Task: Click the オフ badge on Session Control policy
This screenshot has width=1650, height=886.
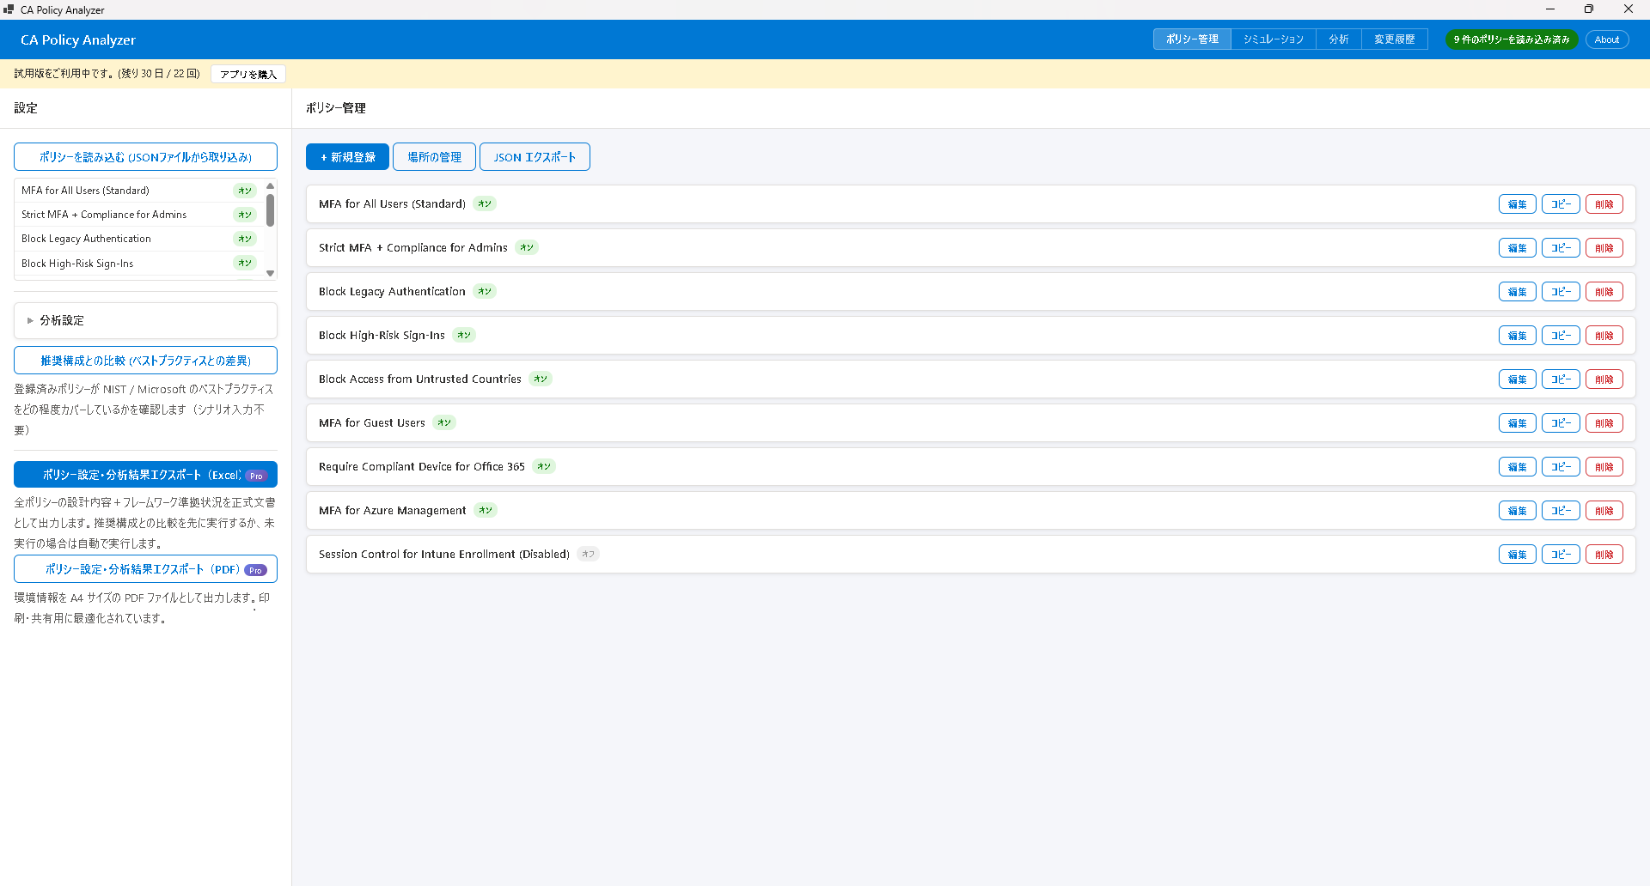Action: pos(588,555)
